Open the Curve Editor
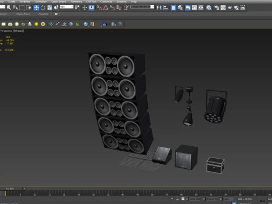This screenshot has height=204, width=272. tap(194, 7)
